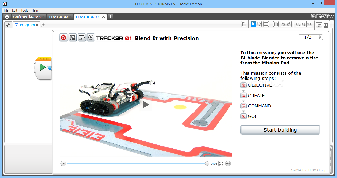
Task: Open the EV3 lobby home icon
Action: click(7, 17)
